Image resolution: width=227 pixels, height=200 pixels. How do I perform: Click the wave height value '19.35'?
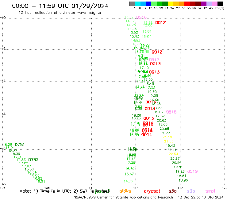pyautogui.click(x=153, y=96)
